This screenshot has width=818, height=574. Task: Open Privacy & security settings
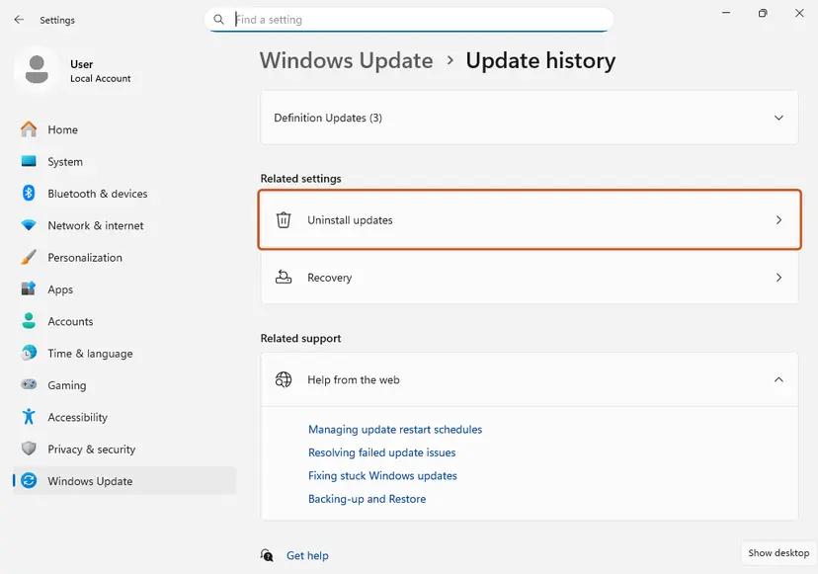[x=124, y=449]
